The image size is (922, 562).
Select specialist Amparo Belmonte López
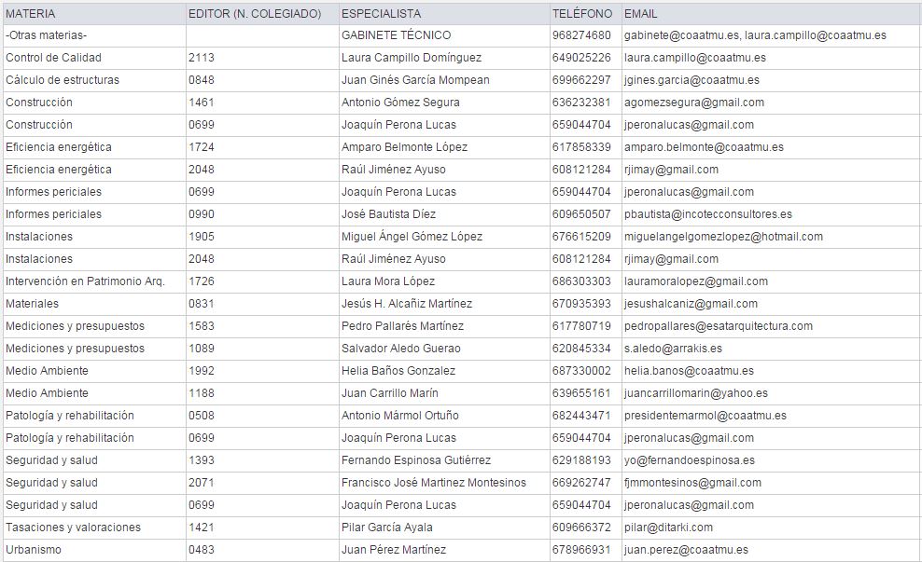pos(405,147)
